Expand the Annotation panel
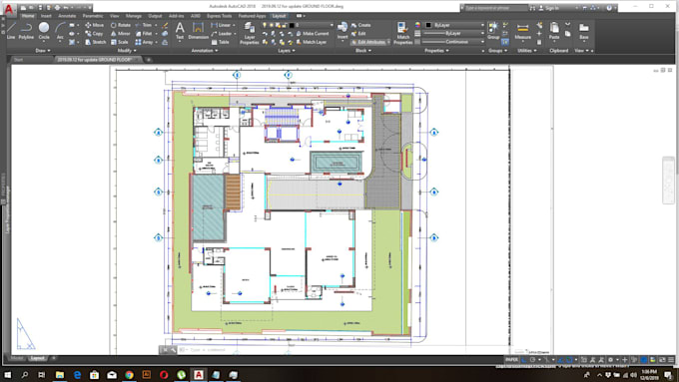Viewport: 679px width, 382px height. (205, 51)
